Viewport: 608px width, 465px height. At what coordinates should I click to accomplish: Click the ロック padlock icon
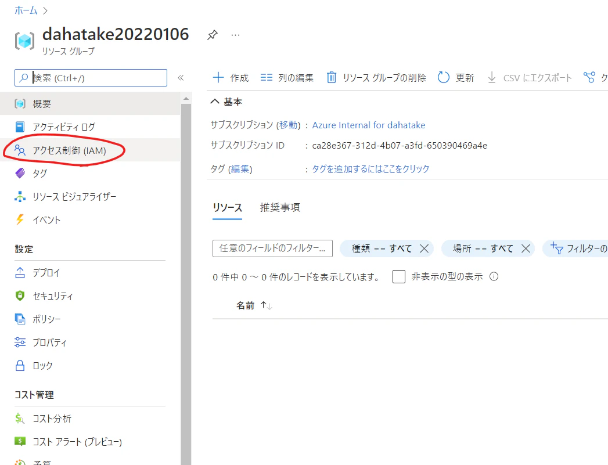click(20, 365)
